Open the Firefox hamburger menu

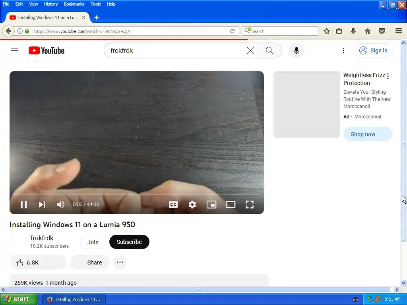click(x=399, y=31)
